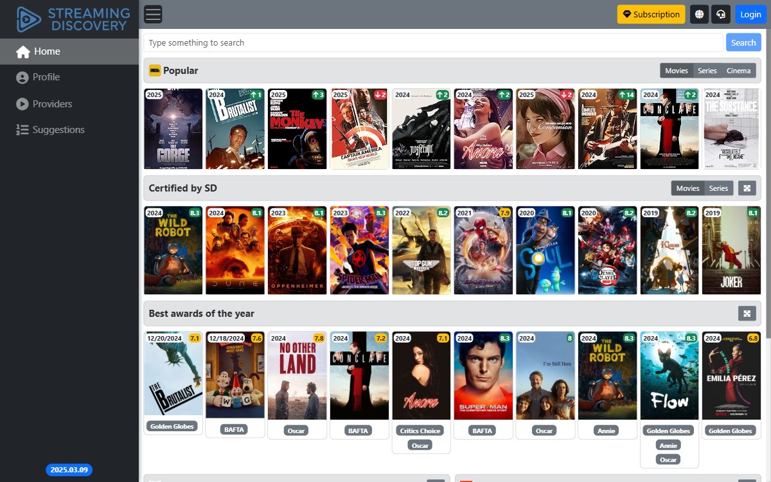Select Movies tab in Popular section

(x=676, y=71)
